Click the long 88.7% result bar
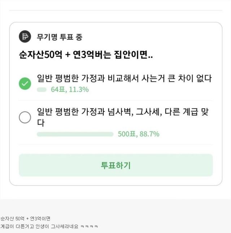 (x=75, y=134)
